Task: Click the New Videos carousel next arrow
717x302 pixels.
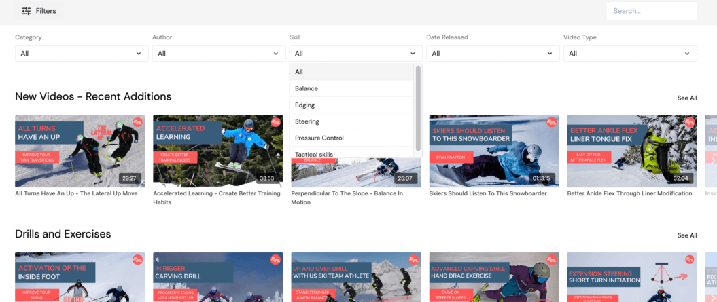Action: point(712,160)
